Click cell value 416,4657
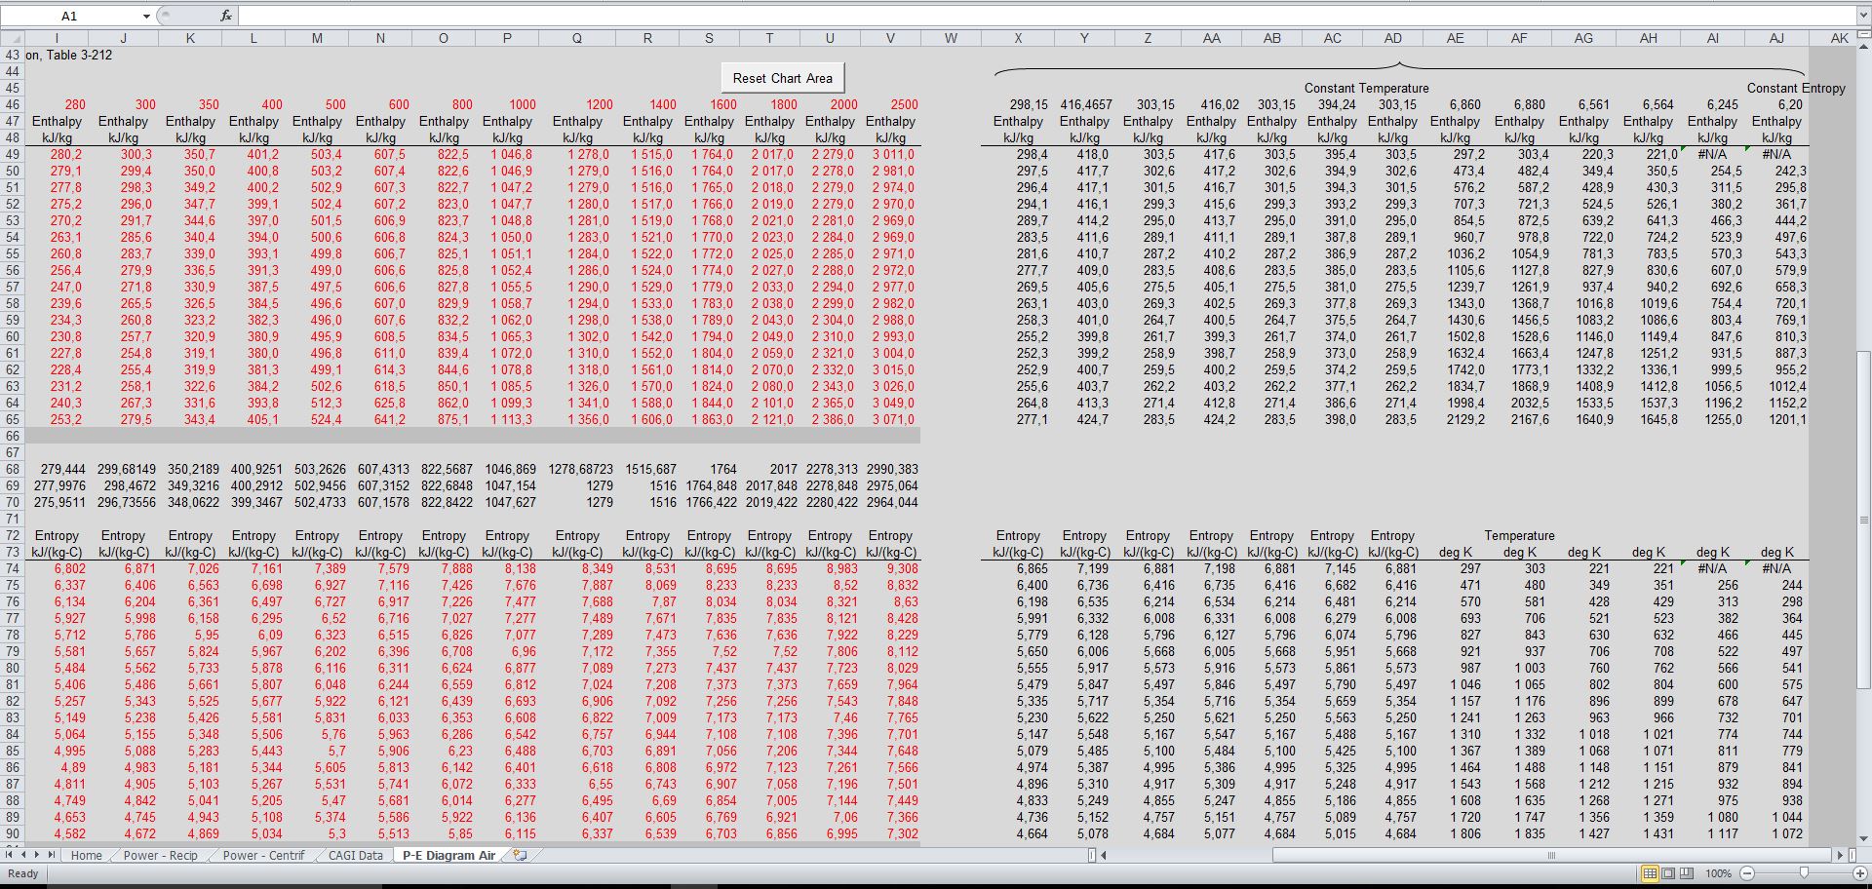 click(1085, 104)
